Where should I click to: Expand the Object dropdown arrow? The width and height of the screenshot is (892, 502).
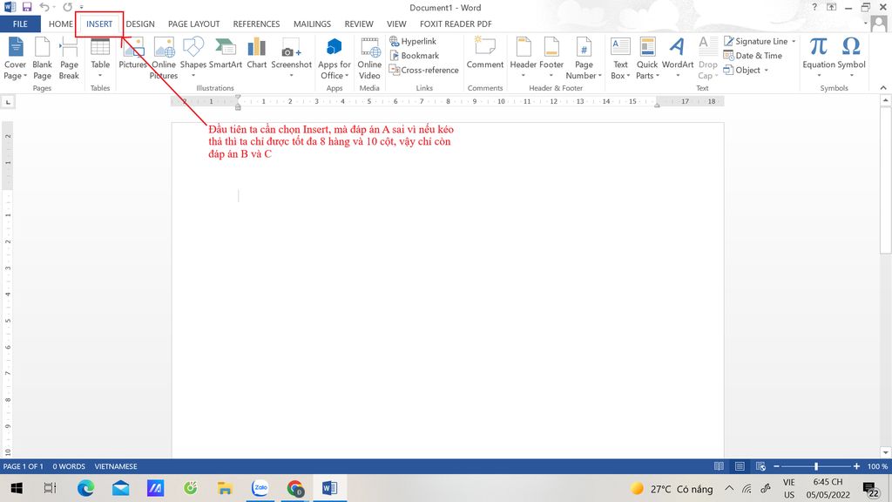[767, 70]
